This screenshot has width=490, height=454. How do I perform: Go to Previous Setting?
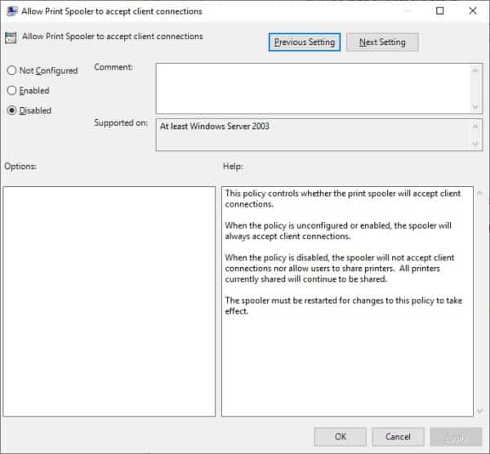click(x=305, y=42)
